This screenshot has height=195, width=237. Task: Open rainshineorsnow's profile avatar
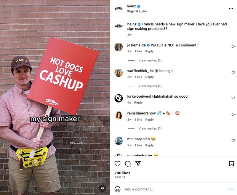[119, 115]
